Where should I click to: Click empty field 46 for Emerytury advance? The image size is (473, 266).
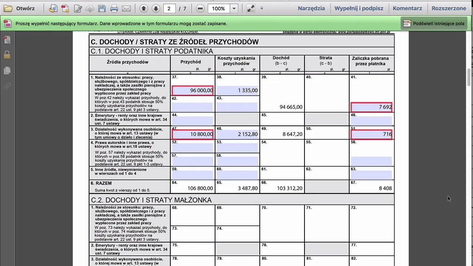pos(371,120)
